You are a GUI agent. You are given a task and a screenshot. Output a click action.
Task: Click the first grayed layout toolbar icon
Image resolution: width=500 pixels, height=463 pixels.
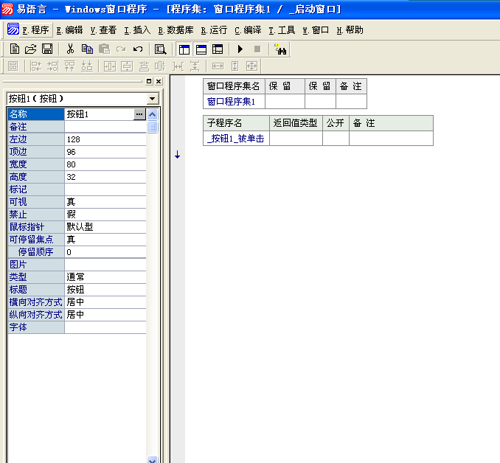coord(13,66)
